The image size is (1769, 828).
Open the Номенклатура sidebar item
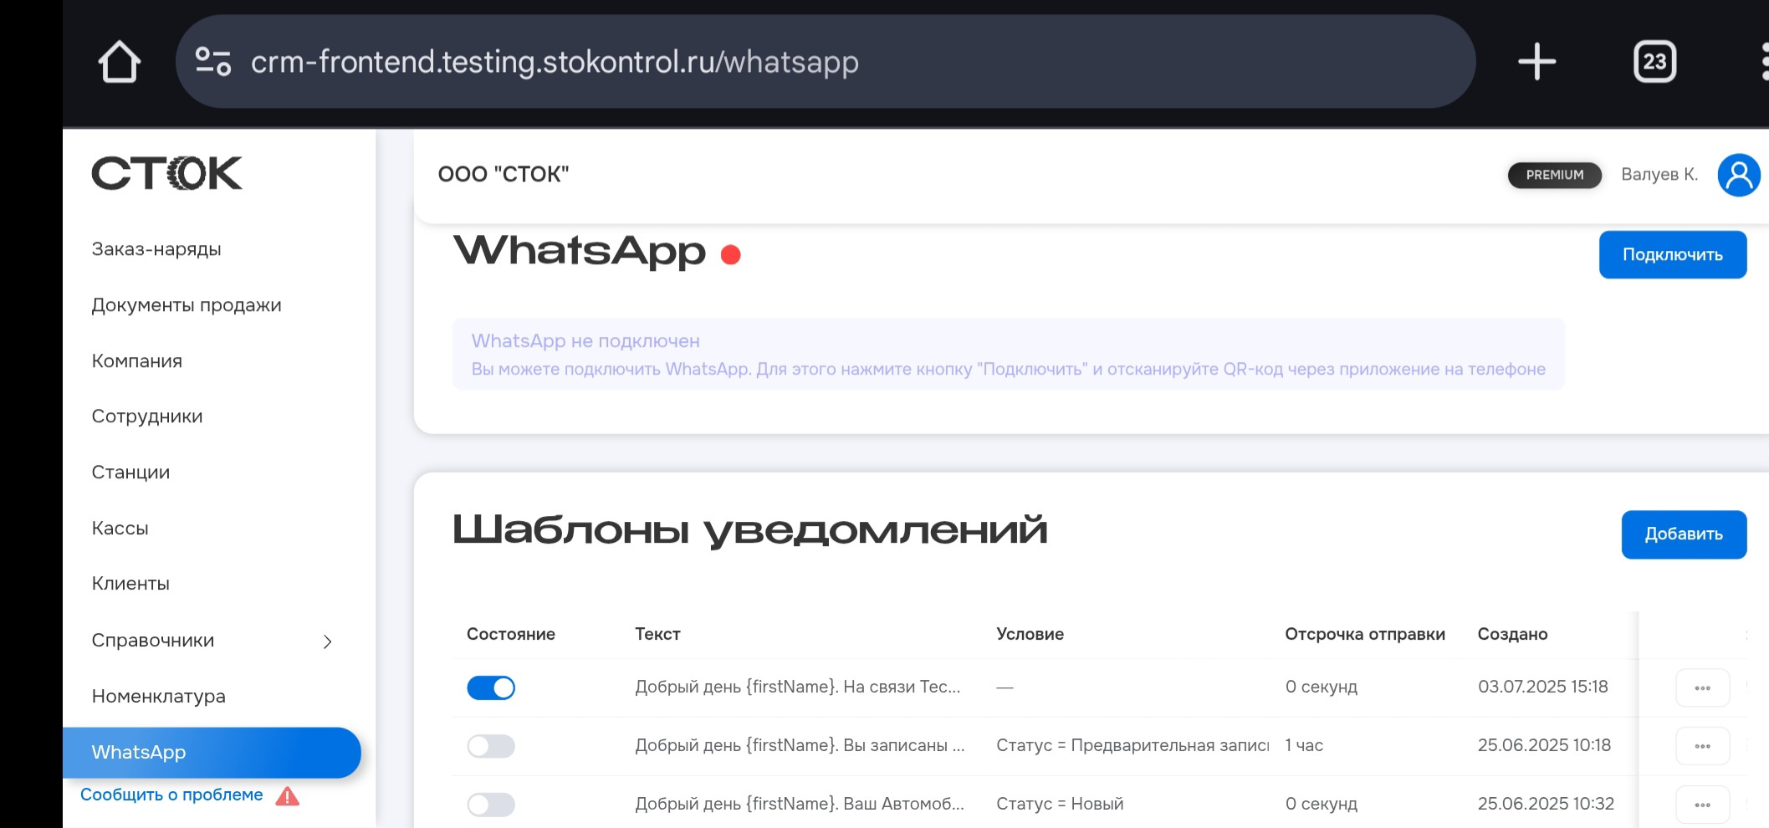[x=159, y=697]
